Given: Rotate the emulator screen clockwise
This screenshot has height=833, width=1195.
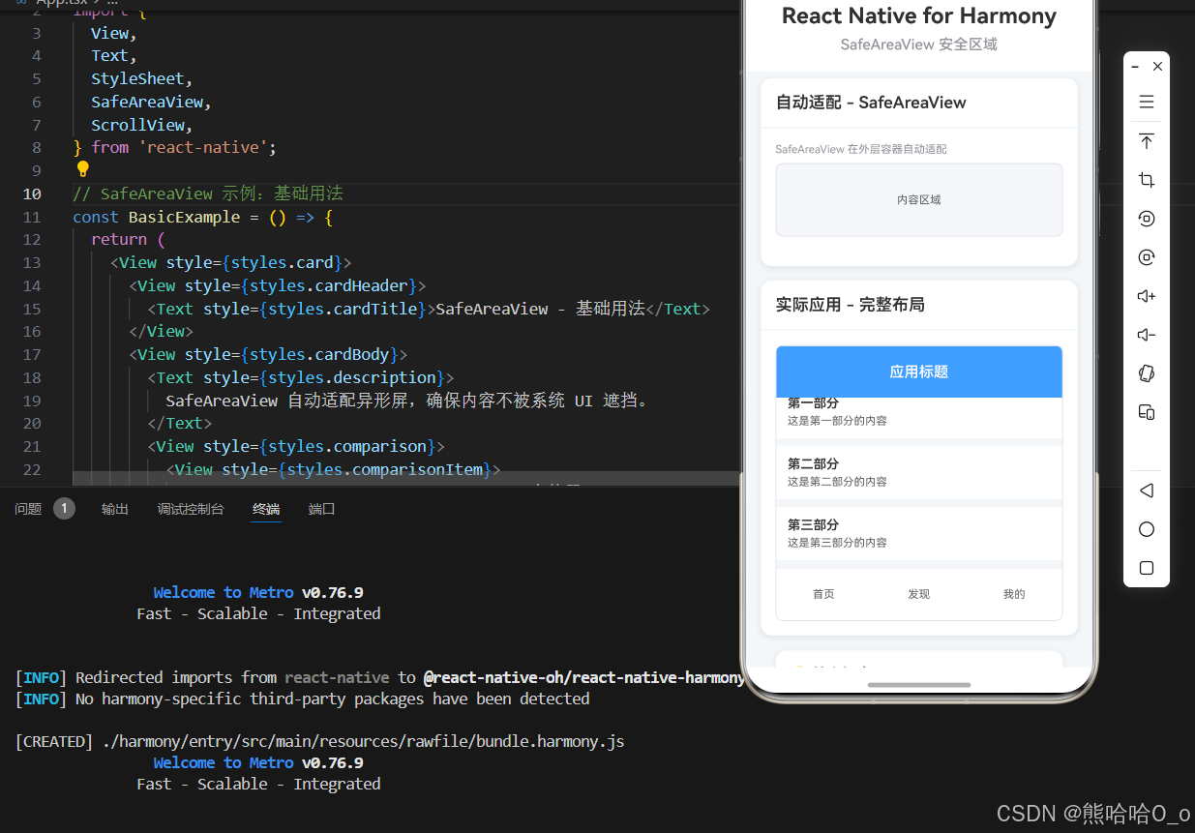Looking at the screenshot, I should pyautogui.click(x=1147, y=257).
